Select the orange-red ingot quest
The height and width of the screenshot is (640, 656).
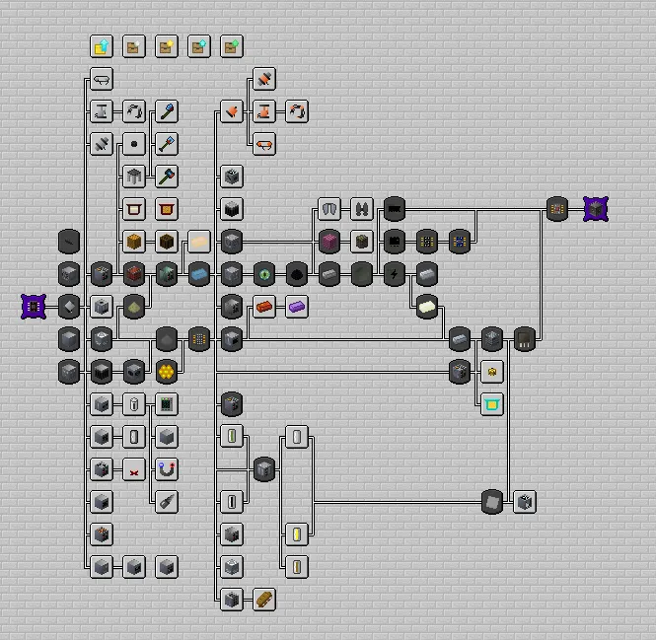264,307
